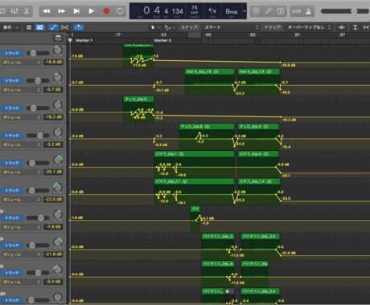
Task: Toggle the Solo S button in control bar
Action: pos(281,11)
